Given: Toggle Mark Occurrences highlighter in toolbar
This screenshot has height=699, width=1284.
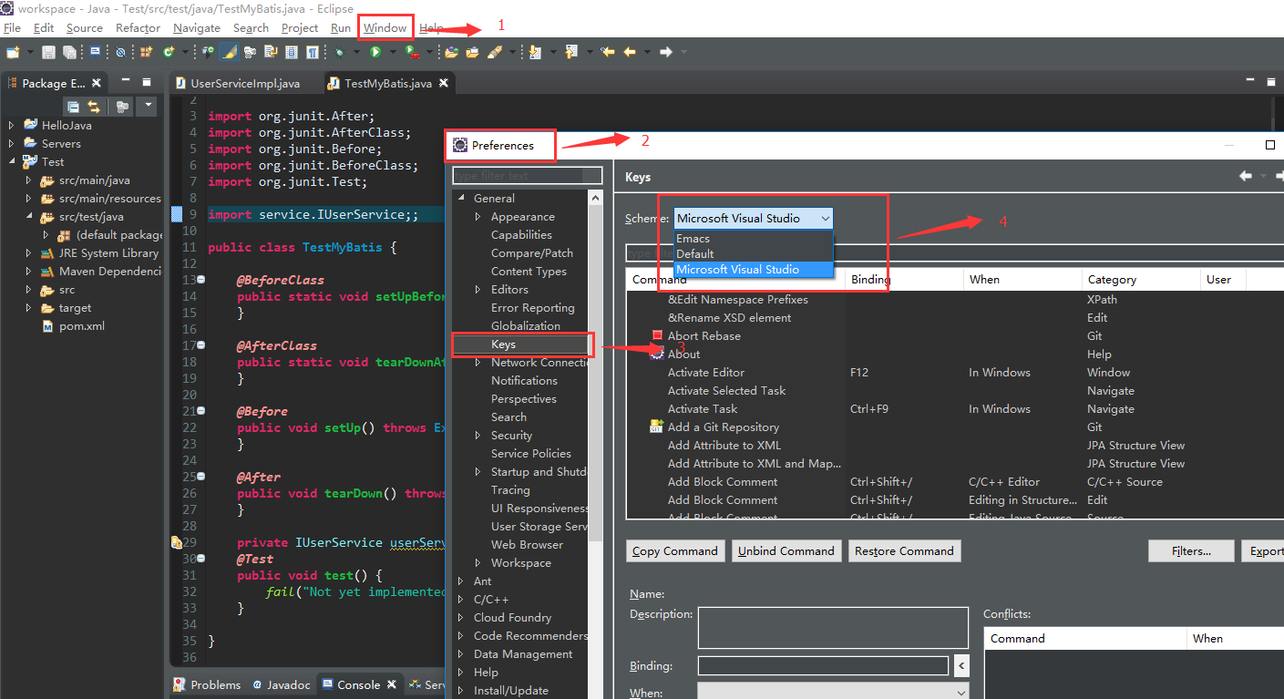Looking at the screenshot, I should [x=229, y=52].
